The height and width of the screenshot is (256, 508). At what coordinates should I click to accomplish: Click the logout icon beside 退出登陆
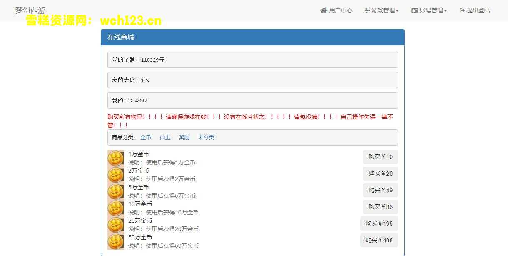pos(462,10)
